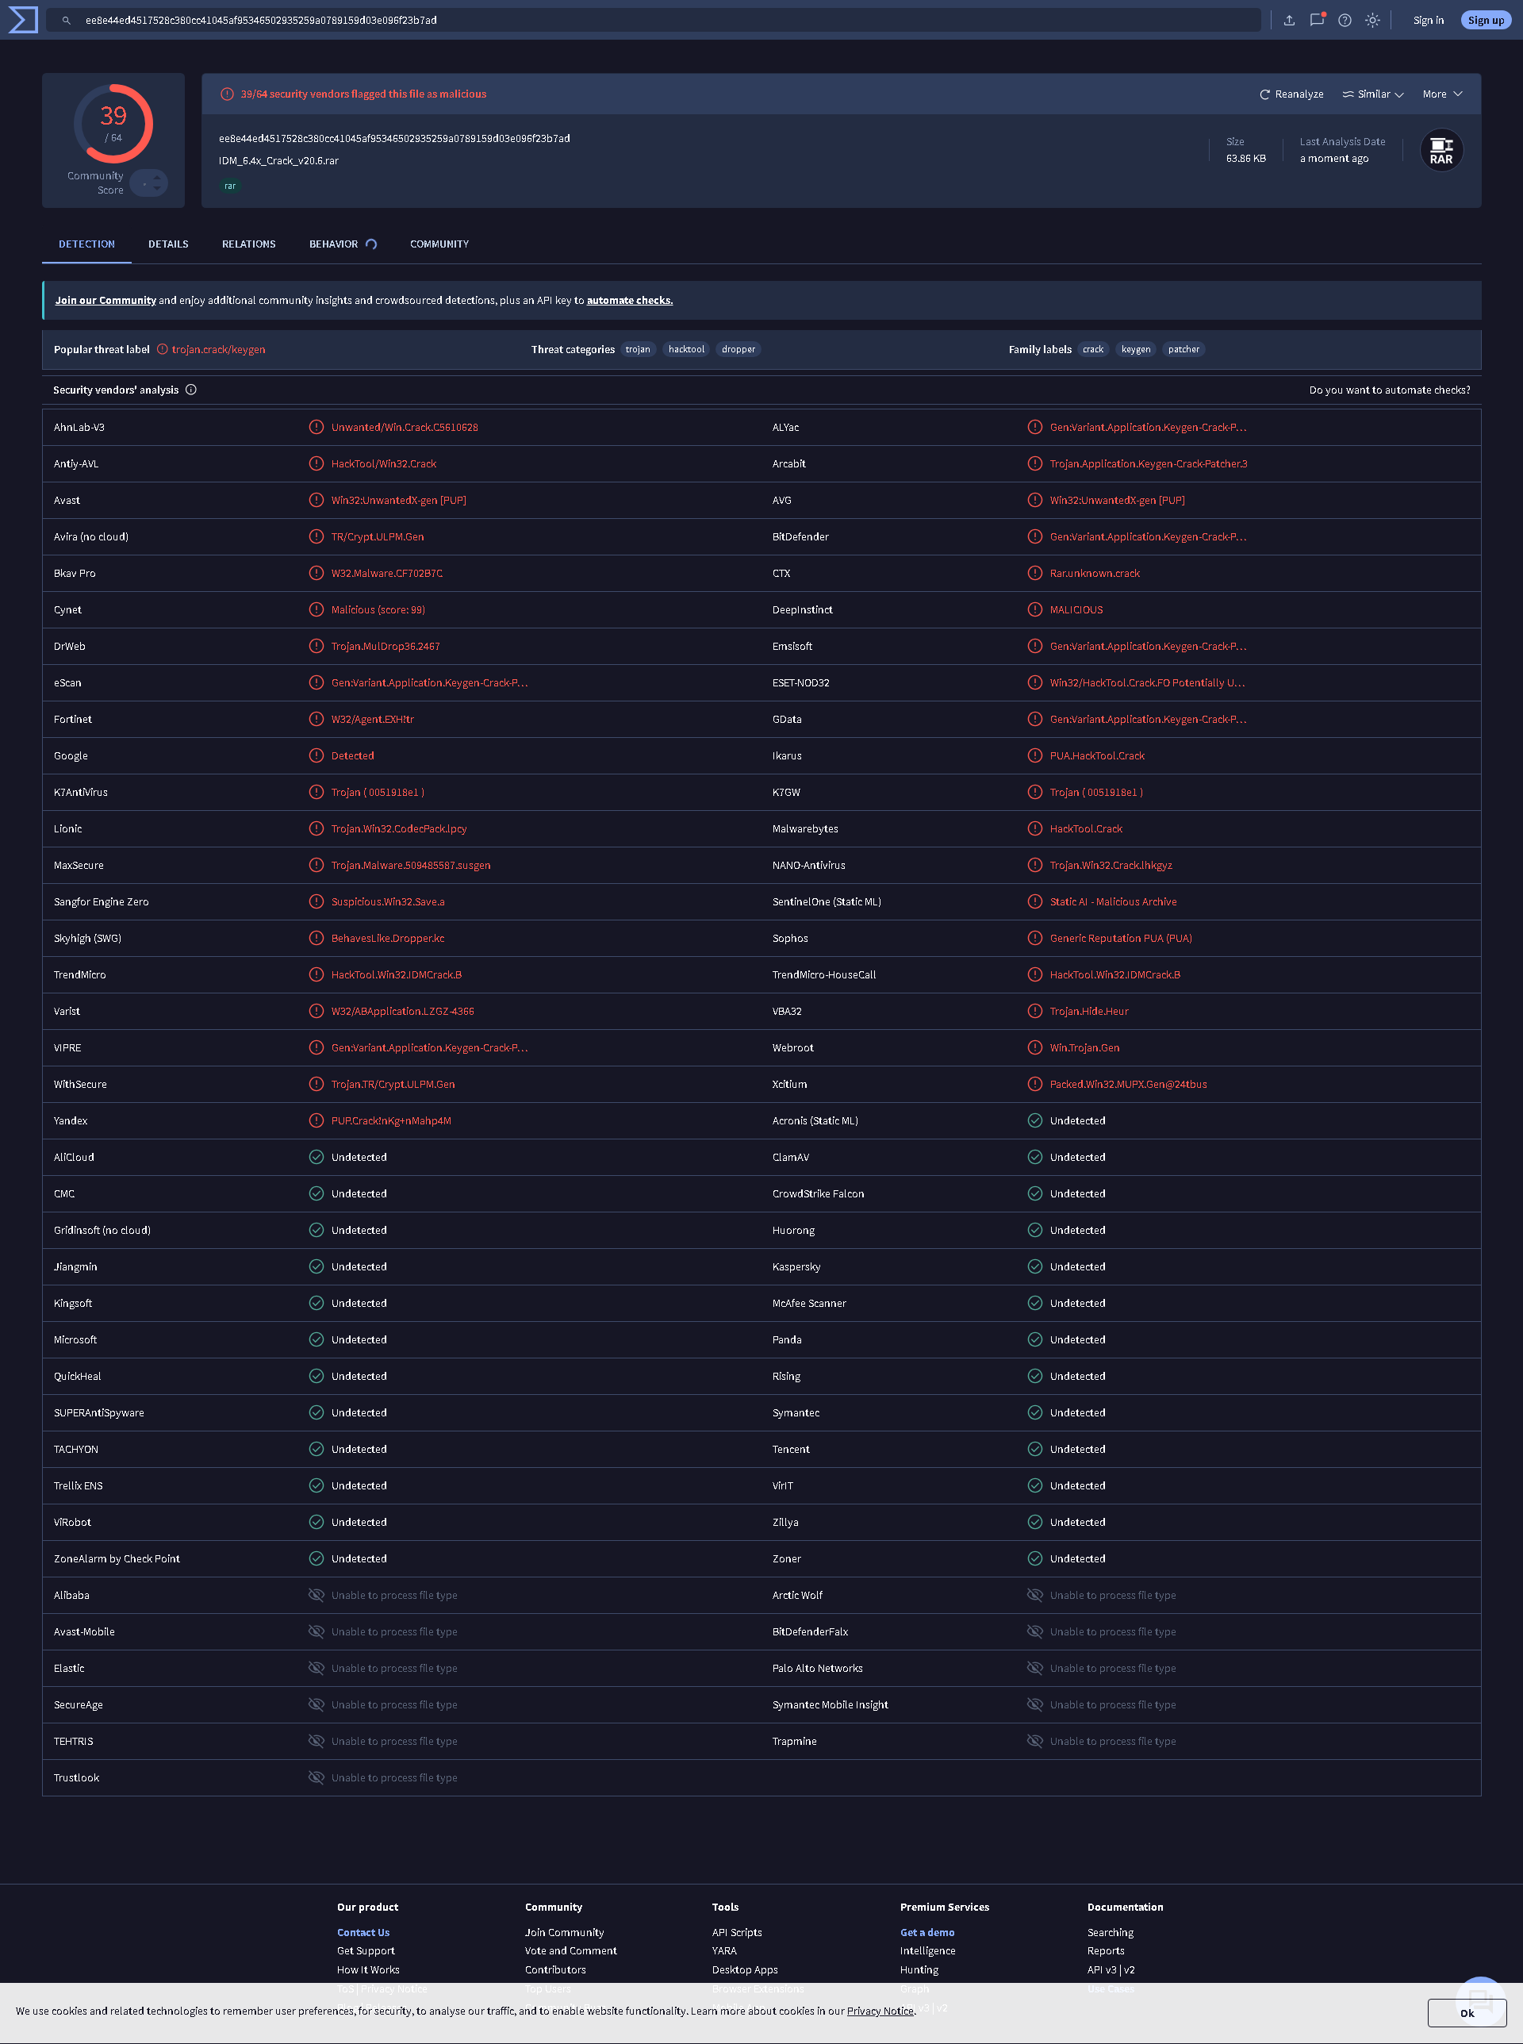Click the 'rar' file tag

(229, 186)
